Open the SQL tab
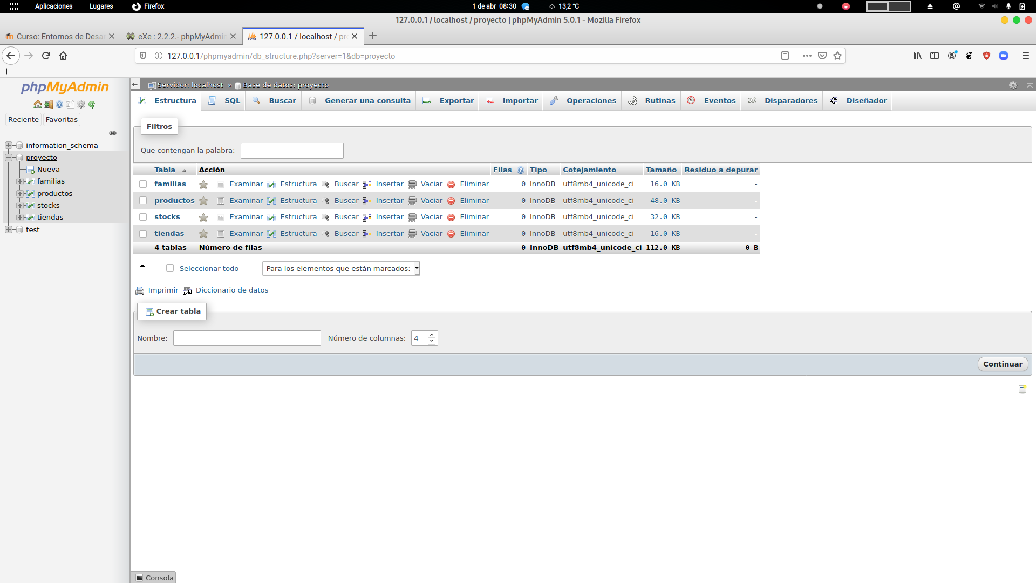The image size is (1036, 583). (224, 101)
